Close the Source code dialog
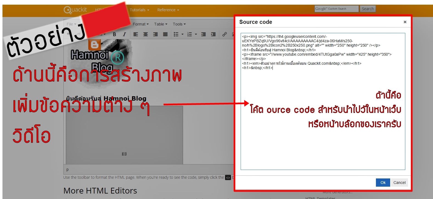 405,22
